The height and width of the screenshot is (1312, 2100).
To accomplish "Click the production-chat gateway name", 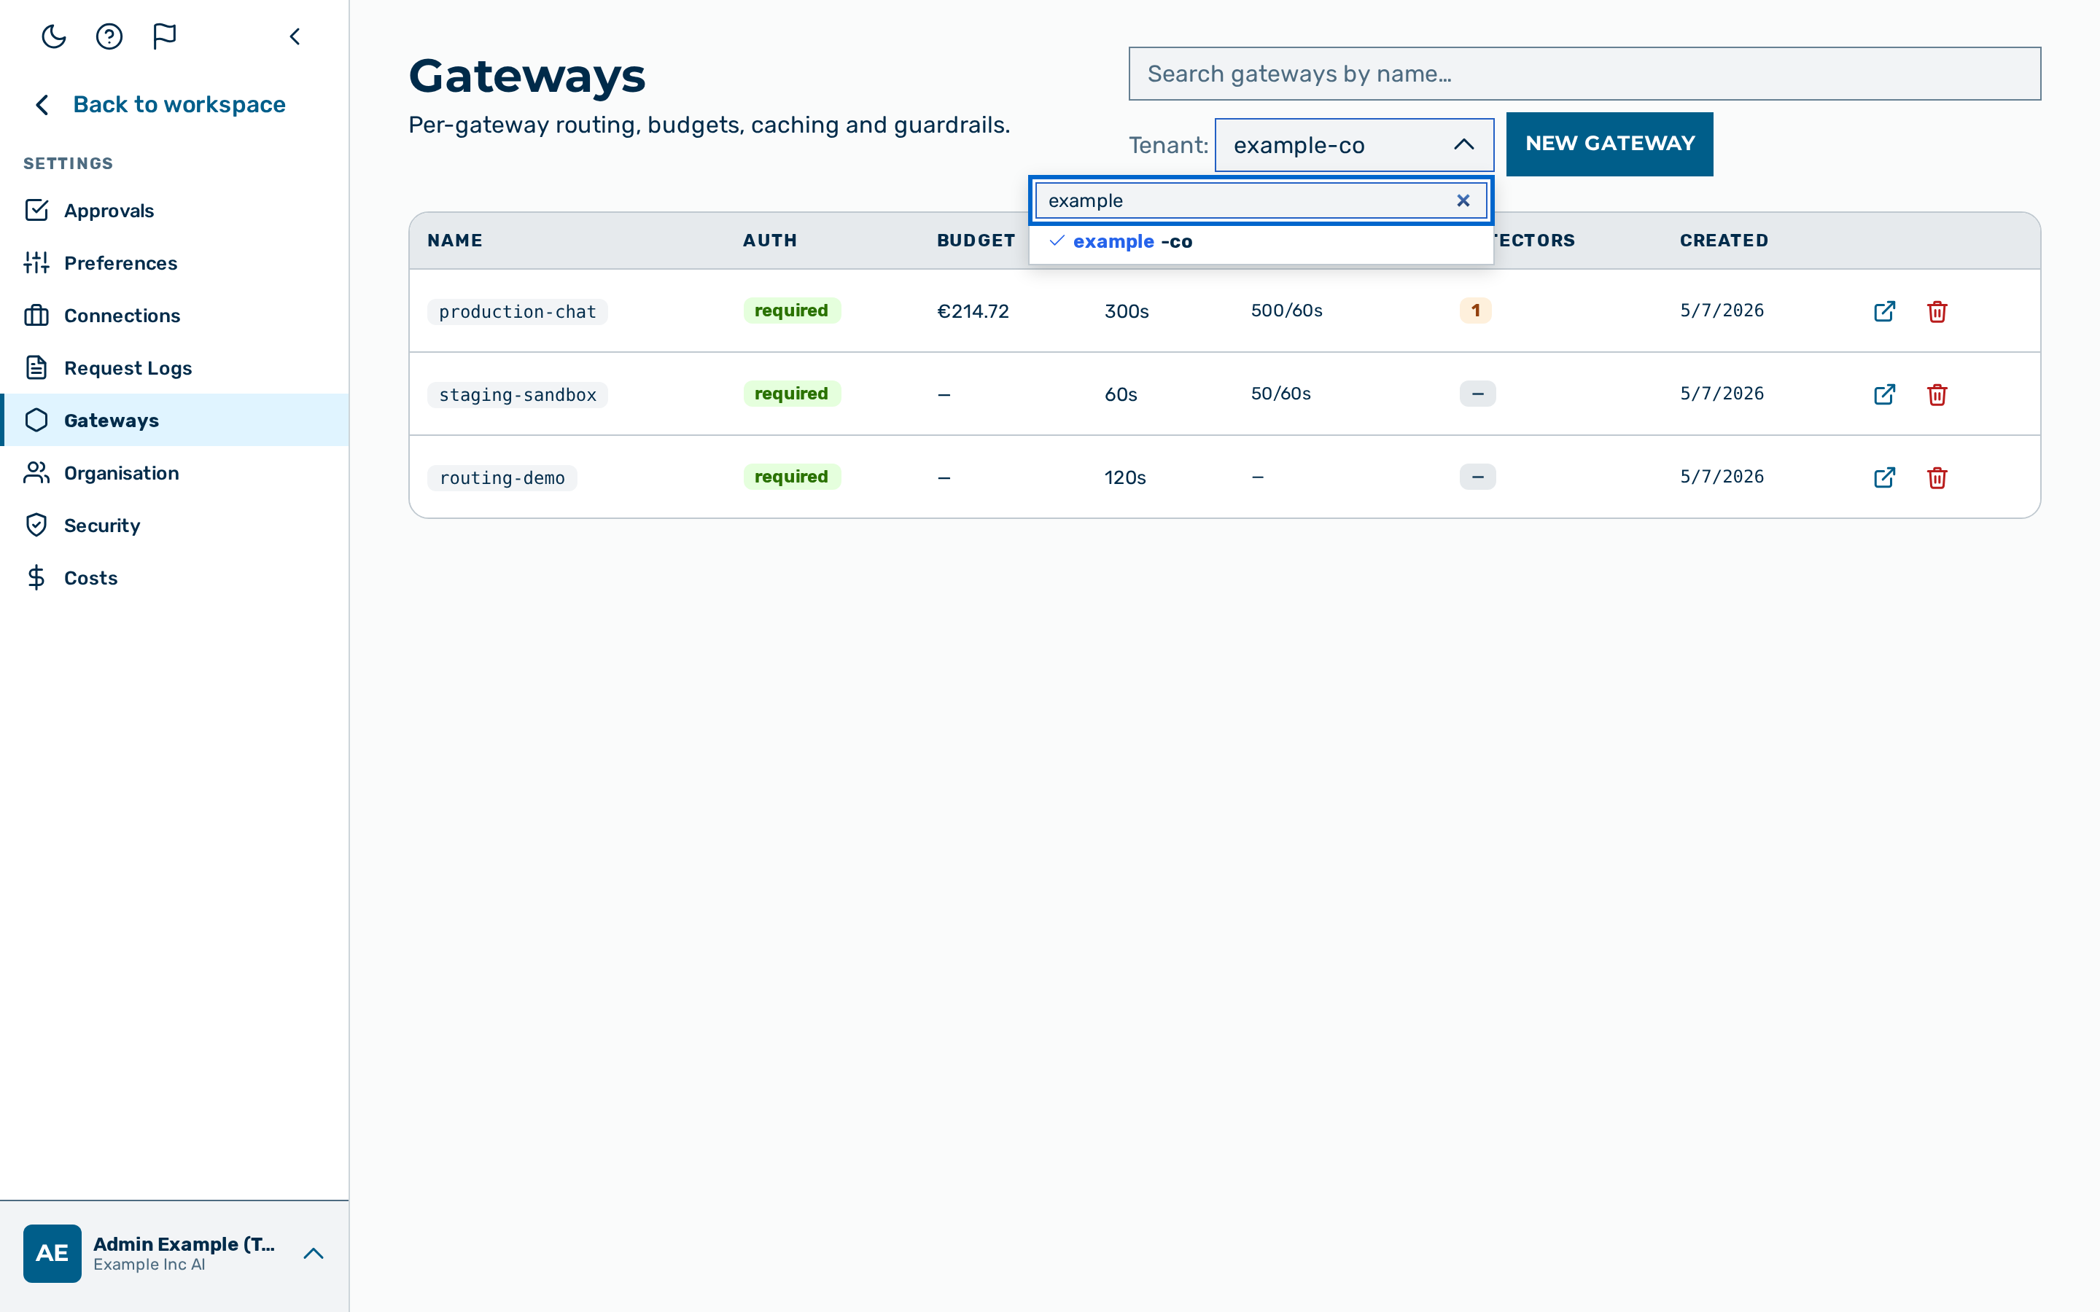I will point(517,311).
